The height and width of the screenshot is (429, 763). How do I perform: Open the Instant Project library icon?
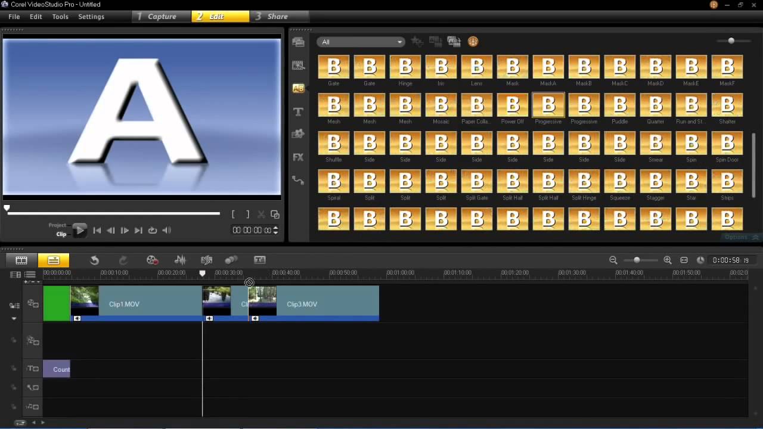pyautogui.click(x=298, y=65)
